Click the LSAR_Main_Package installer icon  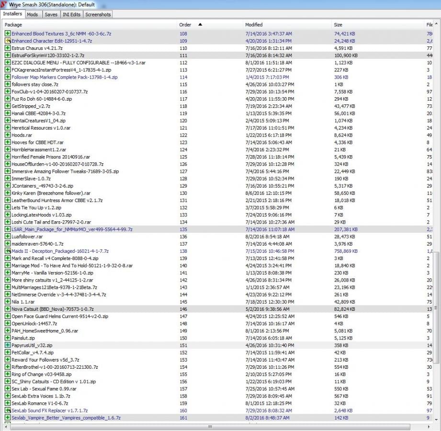[x=8, y=229]
